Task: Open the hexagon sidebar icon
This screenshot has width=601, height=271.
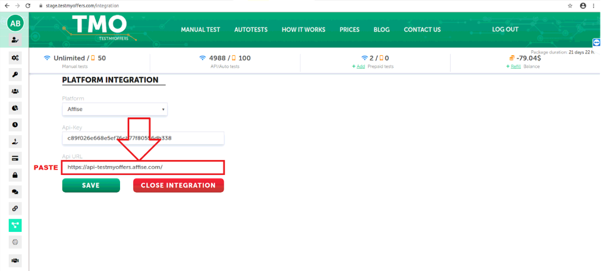Action: click(x=15, y=242)
